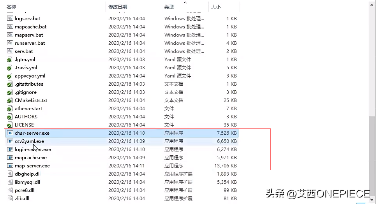Image resolution: width=376 pixels, height=204 pixels.
Task: Sort files by 名称 column header
Action: click(12, 7)
